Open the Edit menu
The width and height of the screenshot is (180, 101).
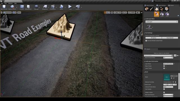coord(6,3)
